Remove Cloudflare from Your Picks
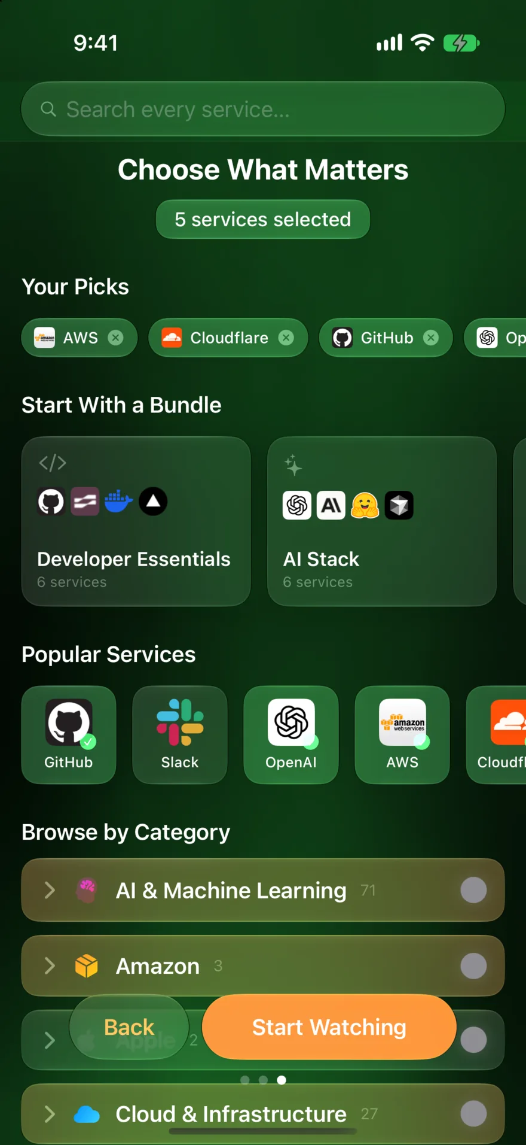 pos(286,338)
